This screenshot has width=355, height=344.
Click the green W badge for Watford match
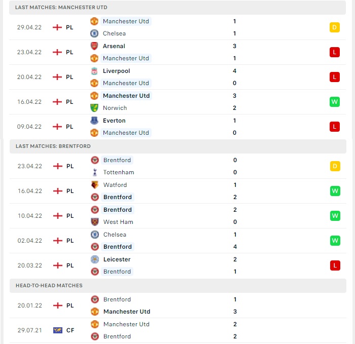(x=335, y=191)
